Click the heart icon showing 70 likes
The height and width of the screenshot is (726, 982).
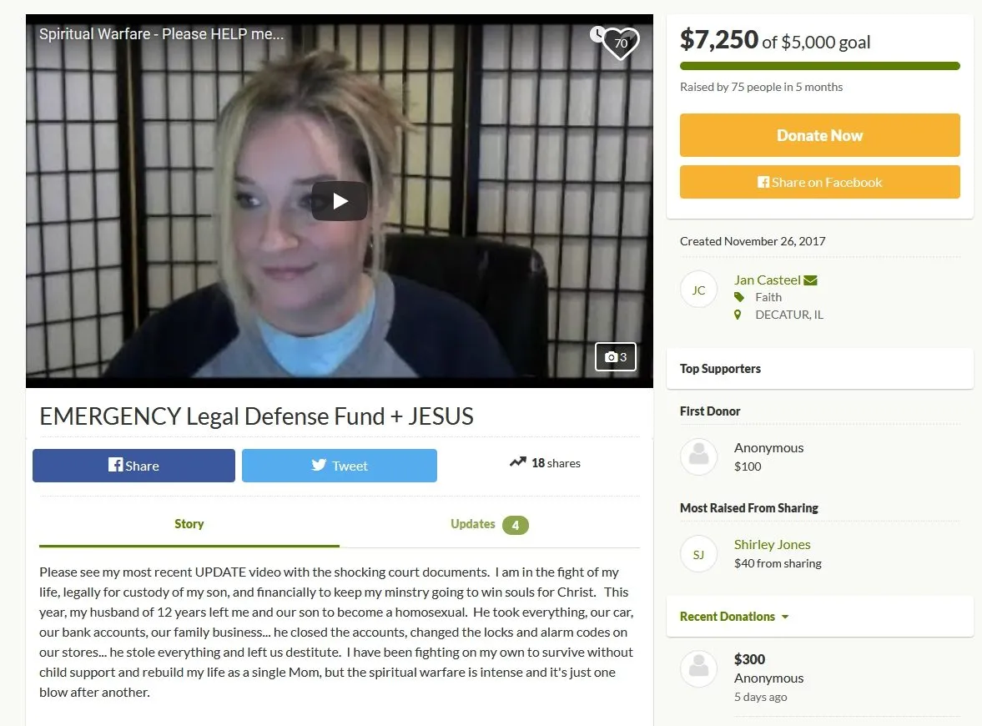pos(621,43)
